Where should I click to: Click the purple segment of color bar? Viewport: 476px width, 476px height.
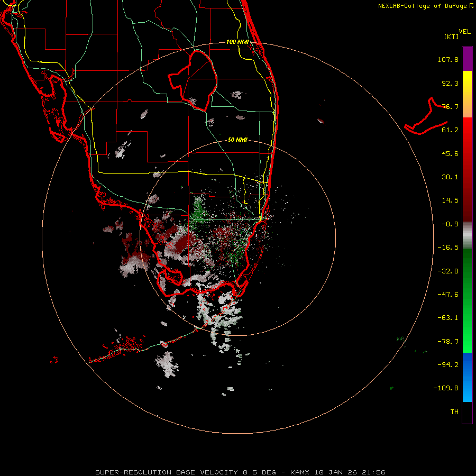[467, 59]
